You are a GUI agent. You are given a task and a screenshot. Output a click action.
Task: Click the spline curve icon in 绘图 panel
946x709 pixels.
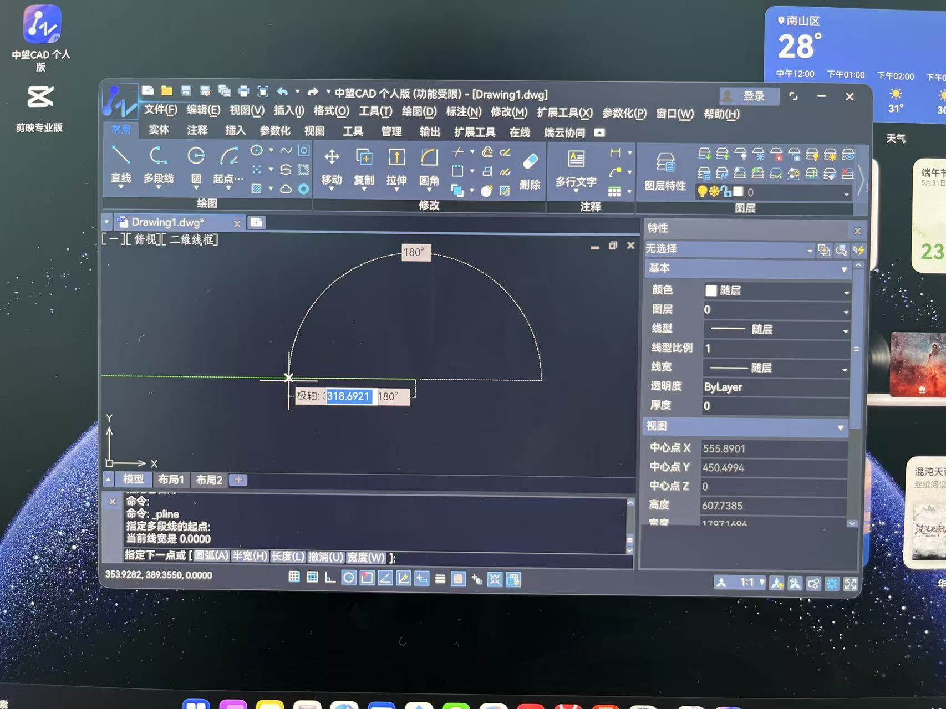(286, 150)
